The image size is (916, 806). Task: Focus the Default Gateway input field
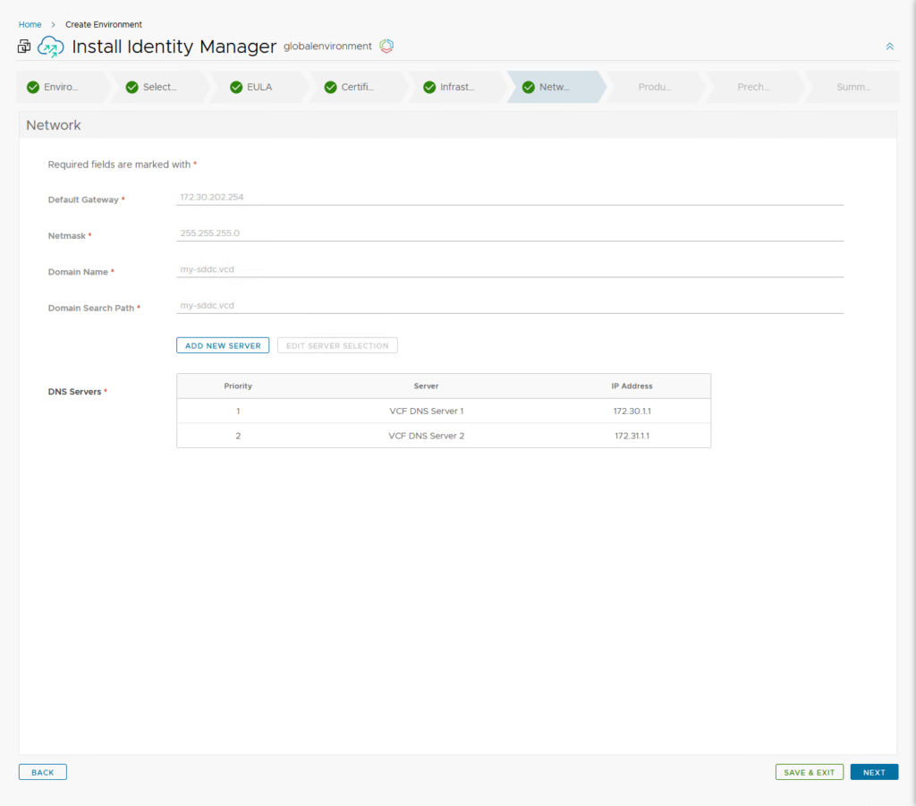click(510, 197)
